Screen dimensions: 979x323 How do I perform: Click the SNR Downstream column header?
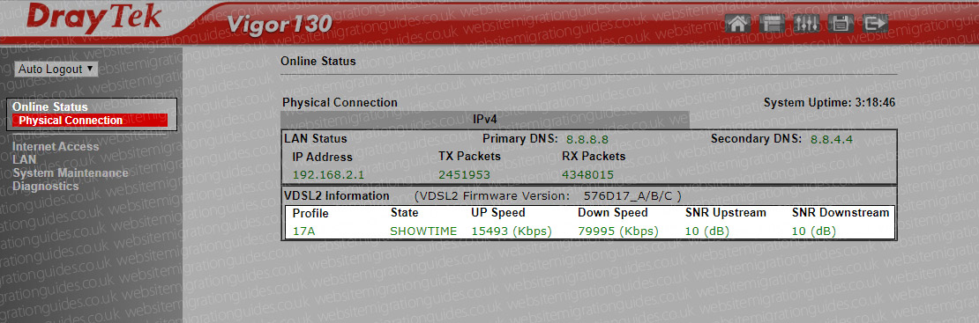(x=841, y=213)
